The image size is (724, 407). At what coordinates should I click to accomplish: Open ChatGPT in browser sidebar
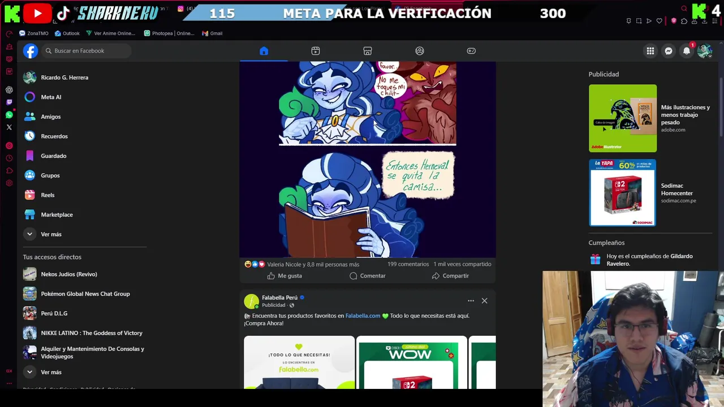[9, 90]
